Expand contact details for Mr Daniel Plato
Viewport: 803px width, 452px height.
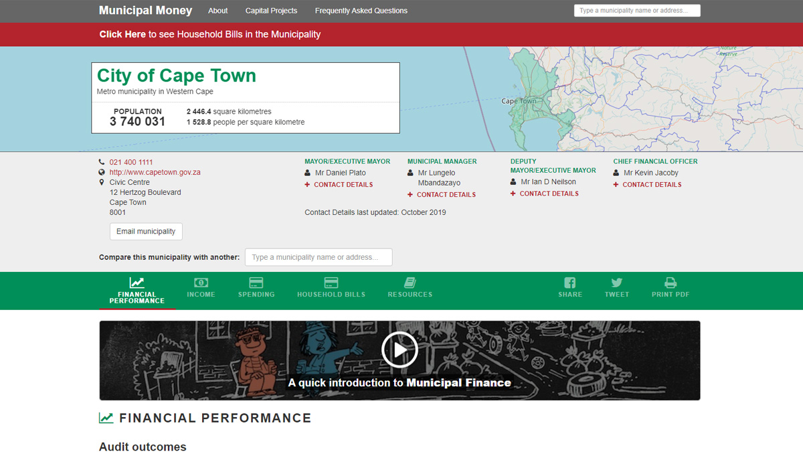[339, 184]
